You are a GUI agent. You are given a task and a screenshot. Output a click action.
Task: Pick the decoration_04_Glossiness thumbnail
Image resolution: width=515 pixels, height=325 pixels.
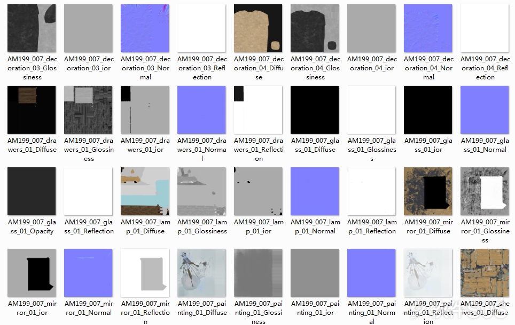click(x=315, y=28)
